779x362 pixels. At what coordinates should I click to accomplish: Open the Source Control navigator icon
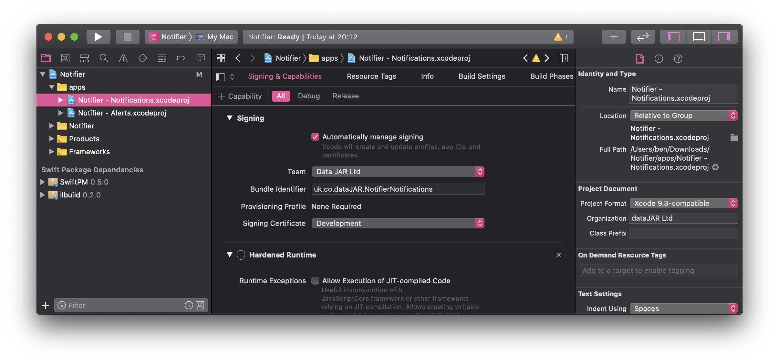65,58
